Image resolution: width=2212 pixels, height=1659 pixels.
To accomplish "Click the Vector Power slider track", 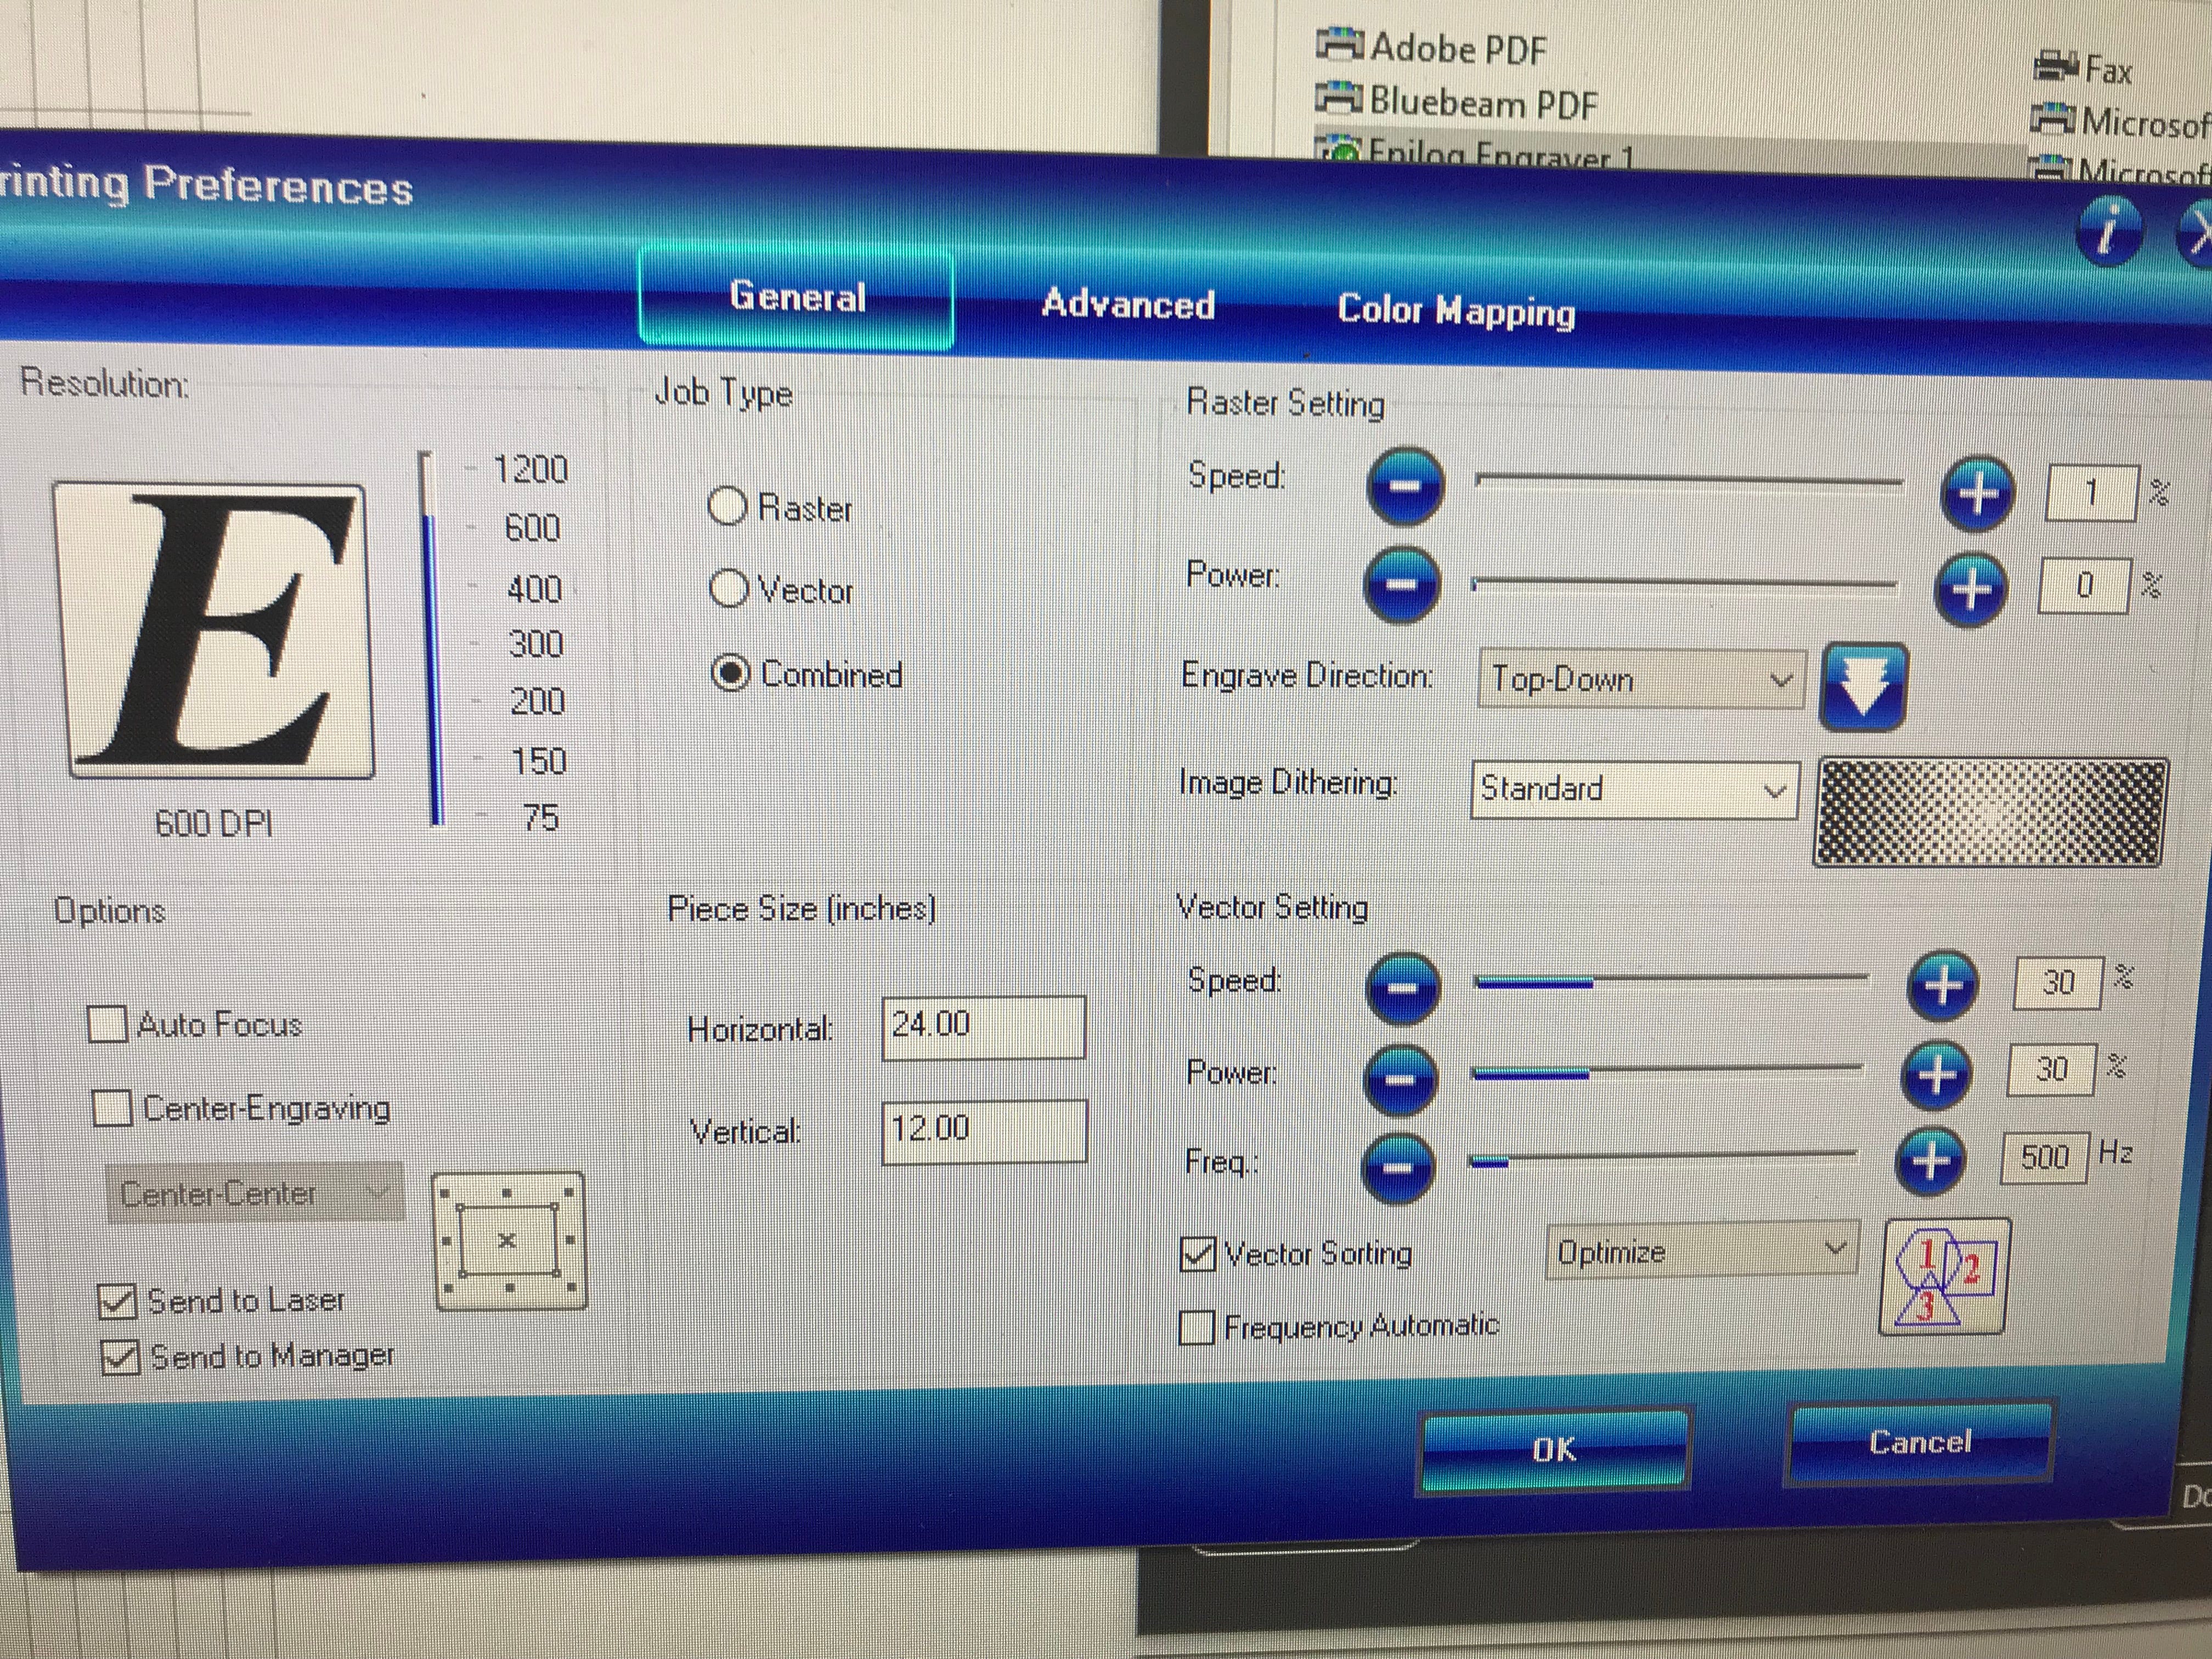I will pos(1667,1072).
